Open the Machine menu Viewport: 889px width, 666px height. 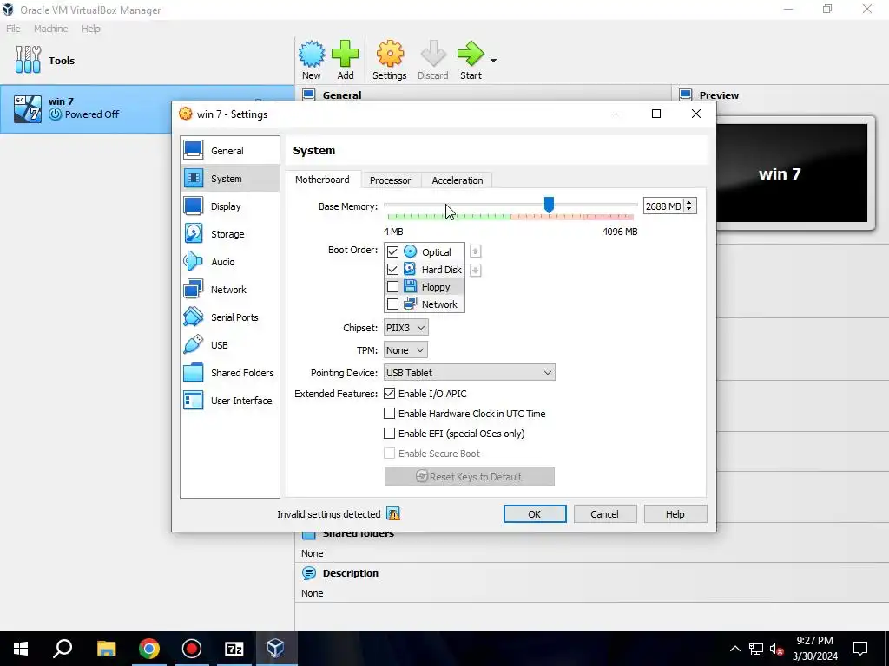tap(51, 29)
